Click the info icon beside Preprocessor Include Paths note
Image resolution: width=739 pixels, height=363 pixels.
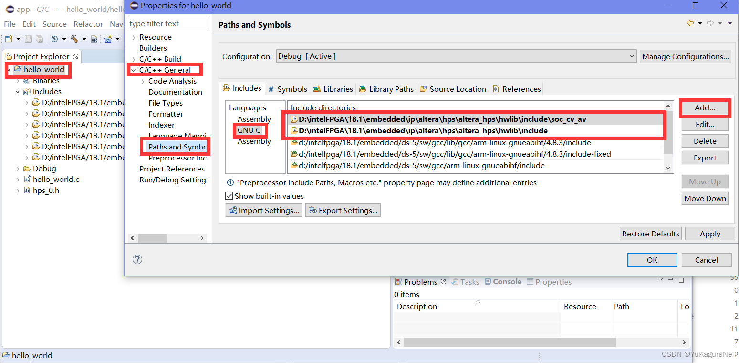(230, 182)
